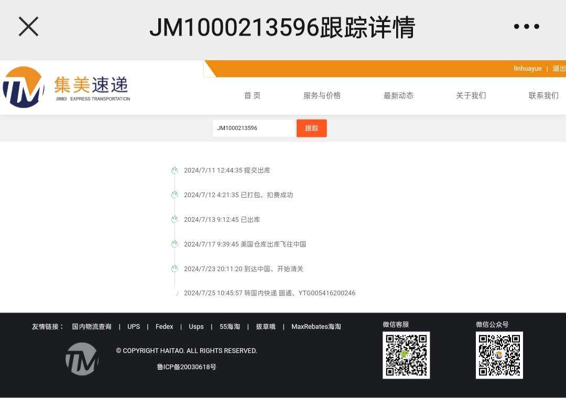Click the 微信公众号 QR code image
This screenshot has width=566, height=406.
[499, 355]
